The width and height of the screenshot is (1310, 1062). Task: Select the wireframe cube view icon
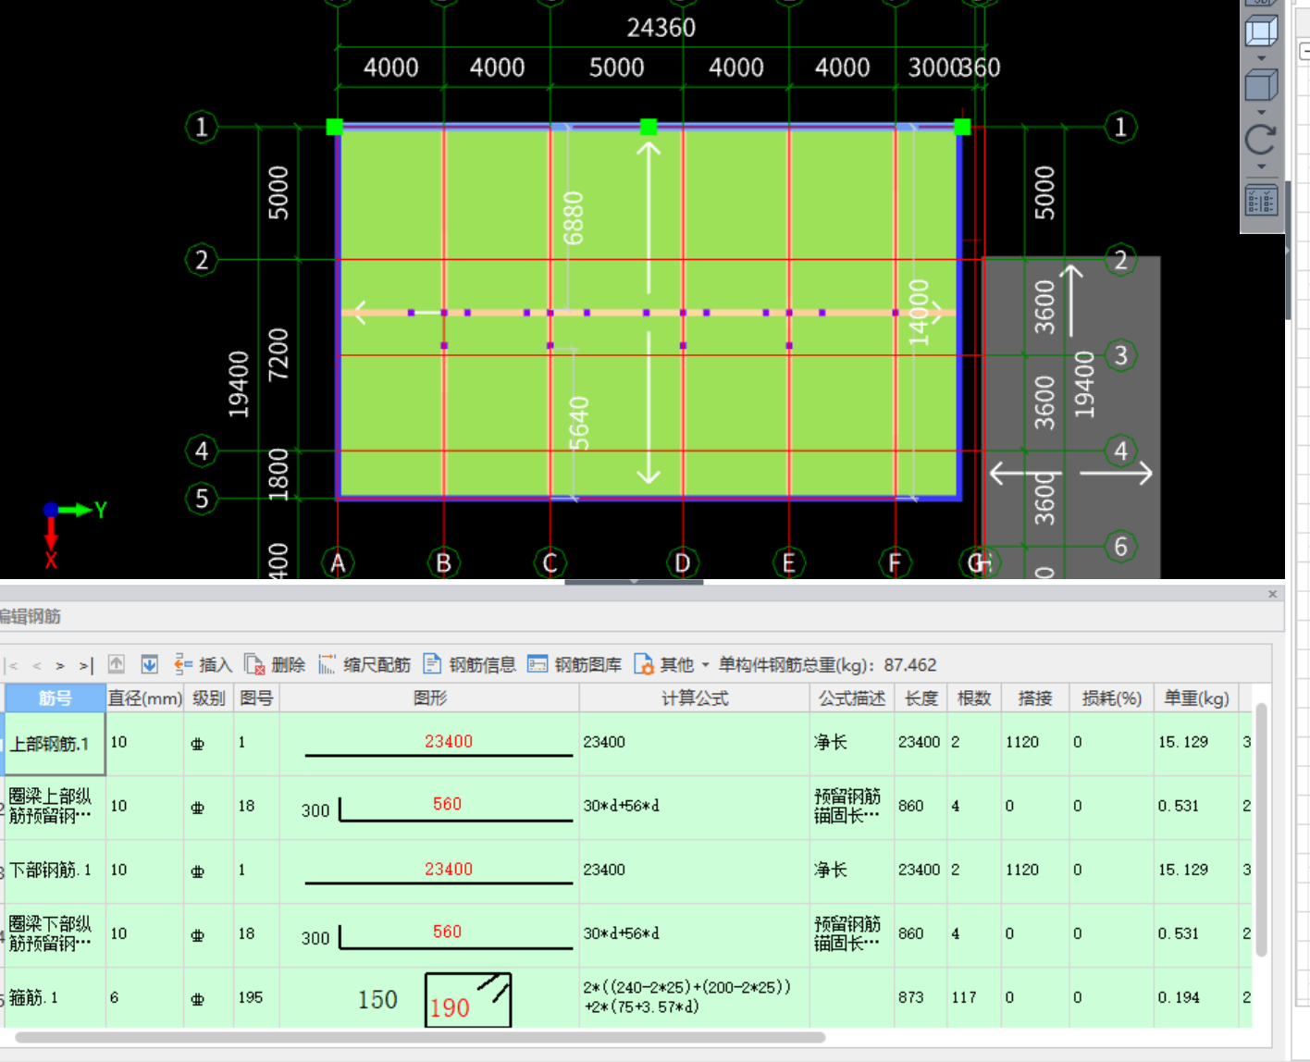(x=1261, y=31)
